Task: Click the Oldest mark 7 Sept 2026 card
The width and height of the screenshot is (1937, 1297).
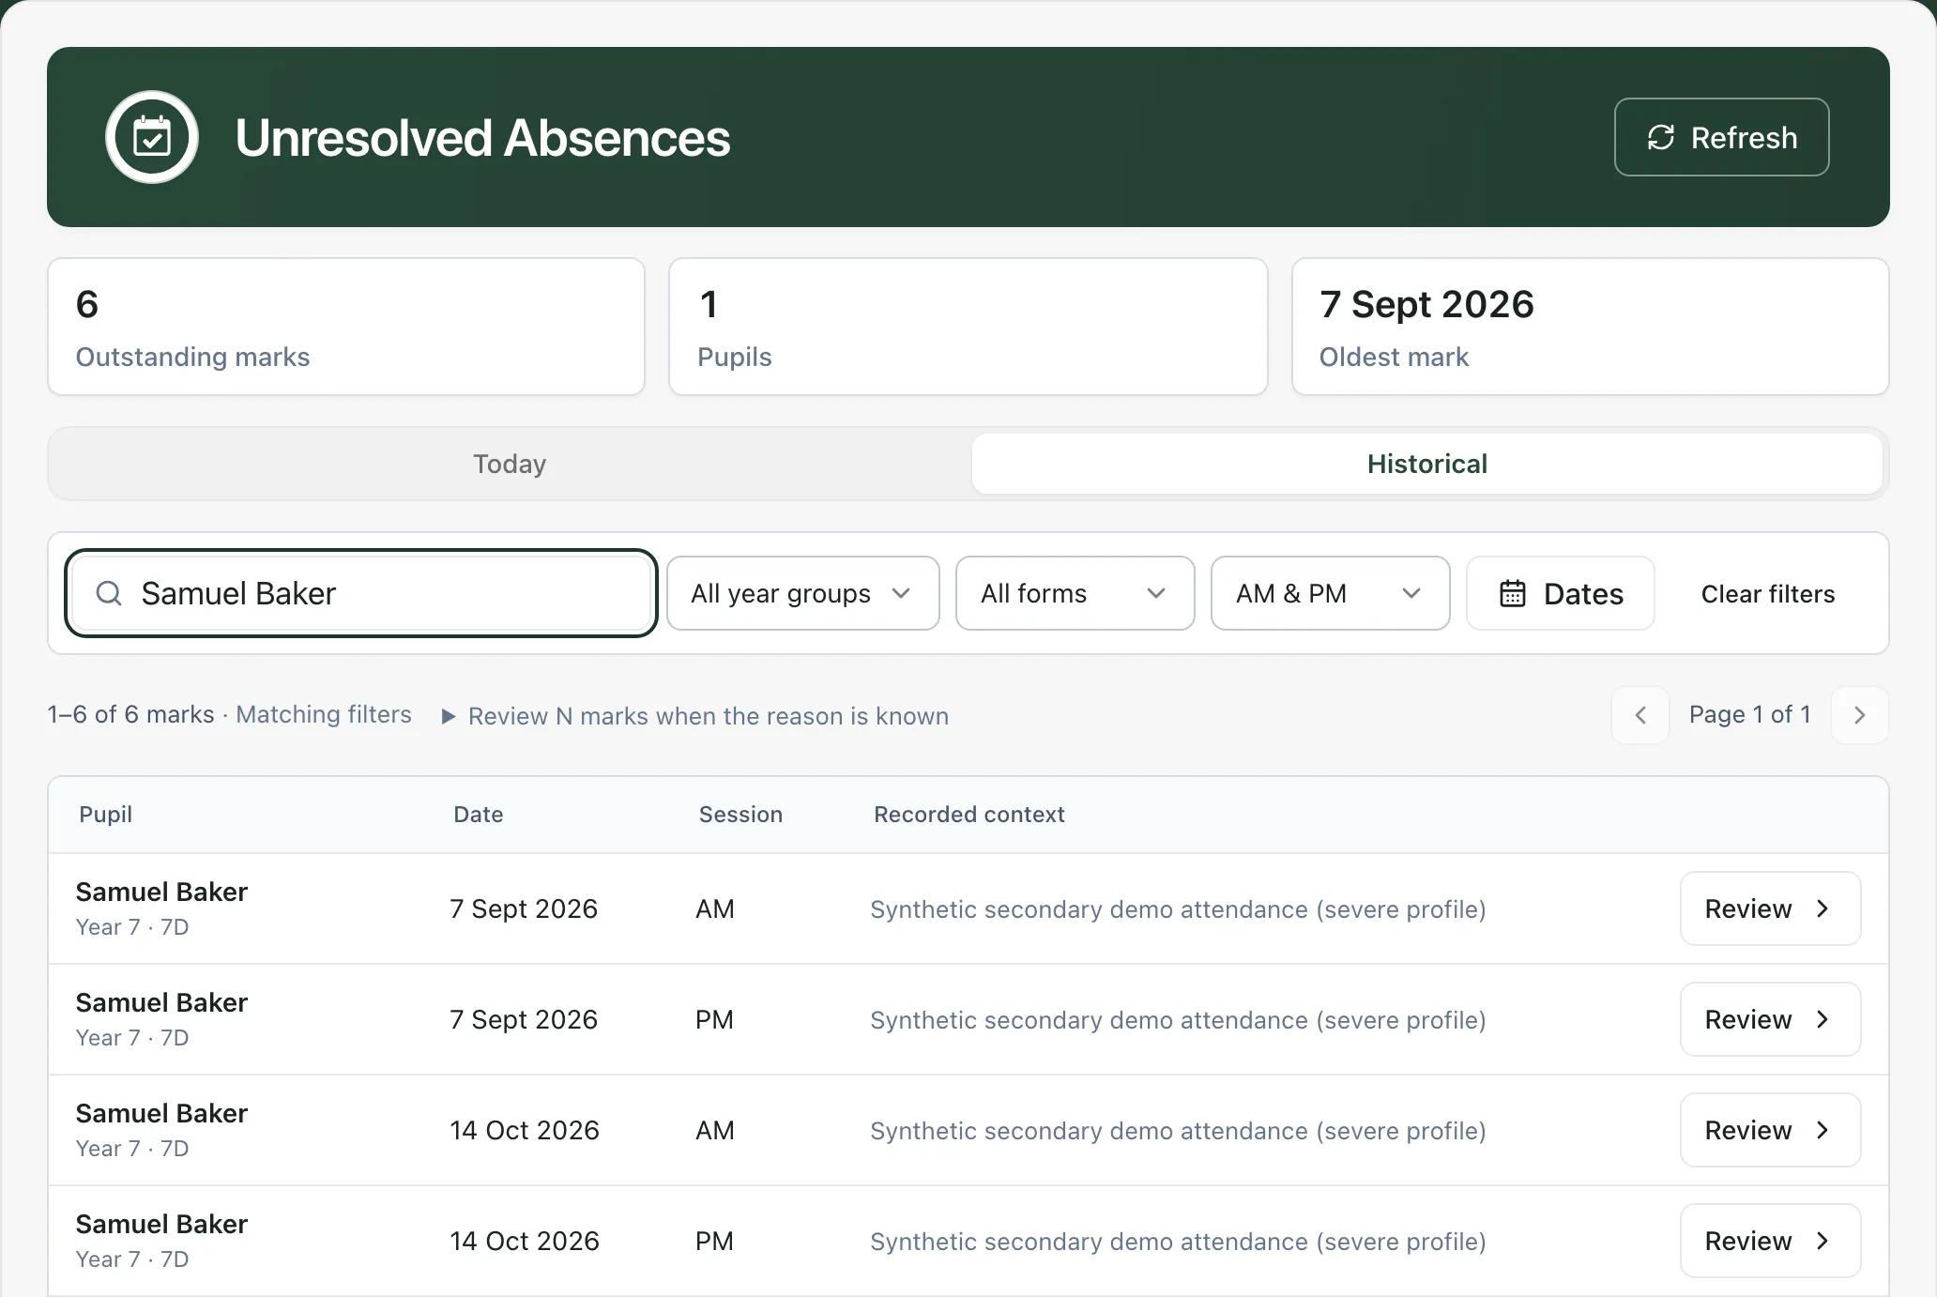Action: tap(1590, 327)
